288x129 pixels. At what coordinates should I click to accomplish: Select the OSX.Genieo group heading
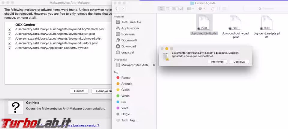pyautogui.click(x=25, y=25)
